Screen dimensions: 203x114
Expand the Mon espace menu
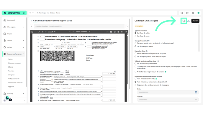point(14,27)
